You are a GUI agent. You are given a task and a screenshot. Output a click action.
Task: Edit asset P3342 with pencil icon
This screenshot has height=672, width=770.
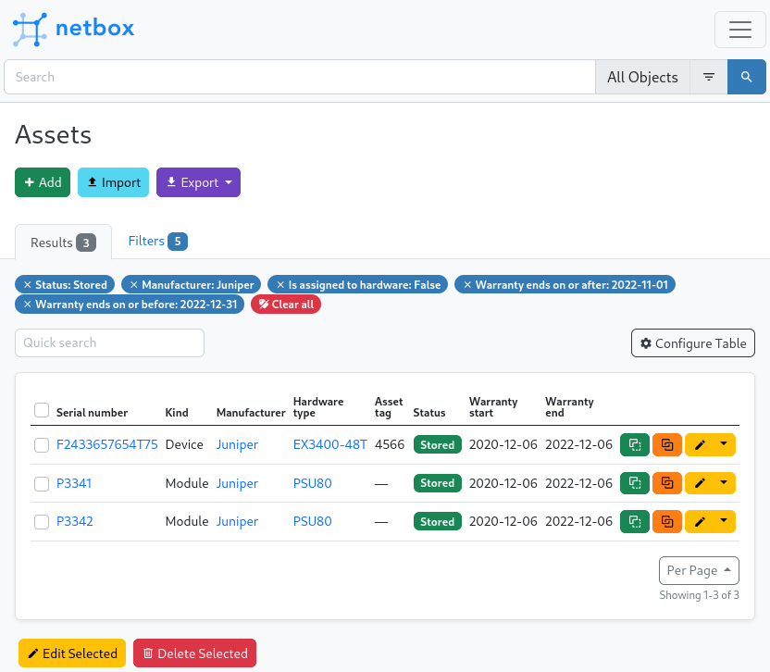pos(700,521)
